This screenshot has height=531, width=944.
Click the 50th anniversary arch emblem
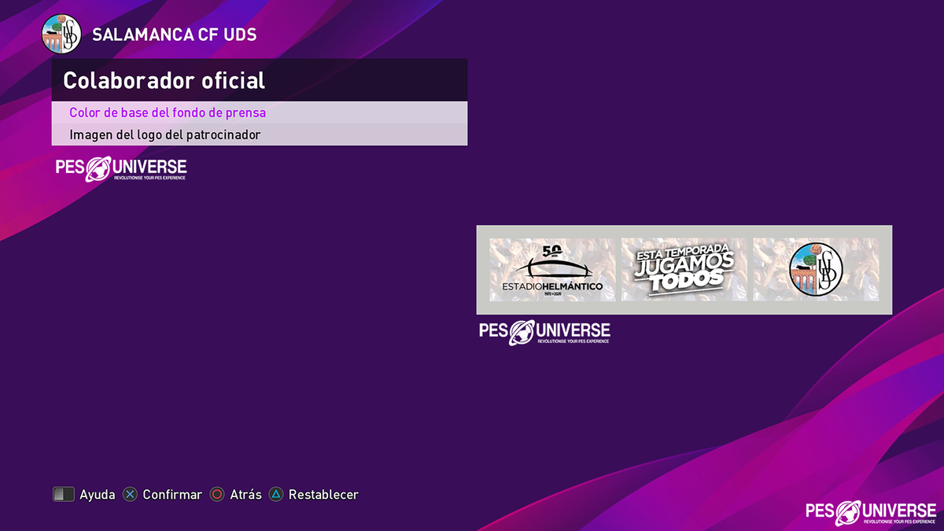[552, 261]
